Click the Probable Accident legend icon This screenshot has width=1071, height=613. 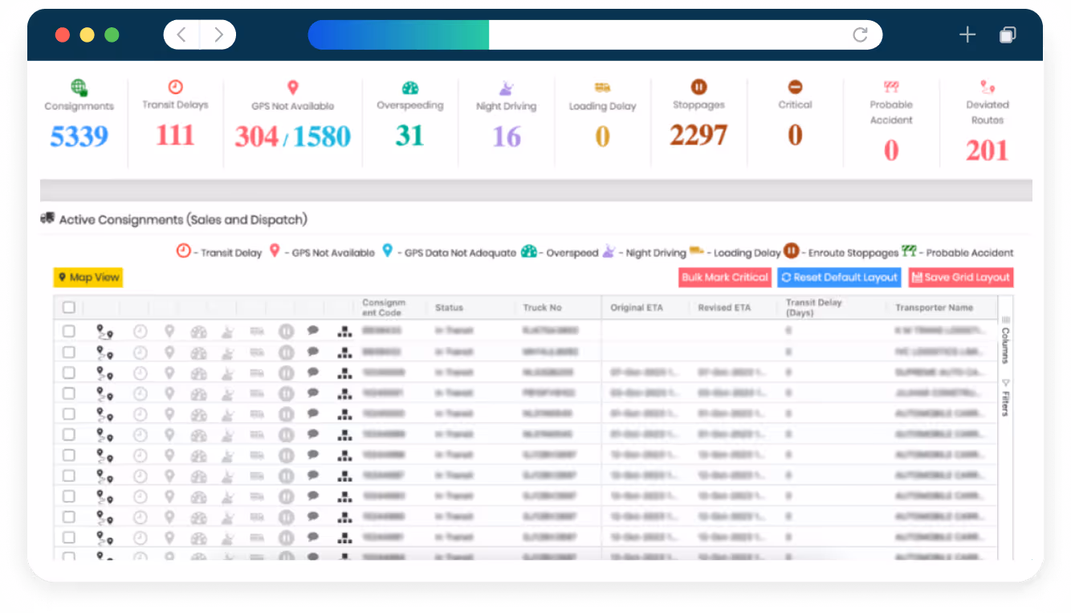pos(910,251)
